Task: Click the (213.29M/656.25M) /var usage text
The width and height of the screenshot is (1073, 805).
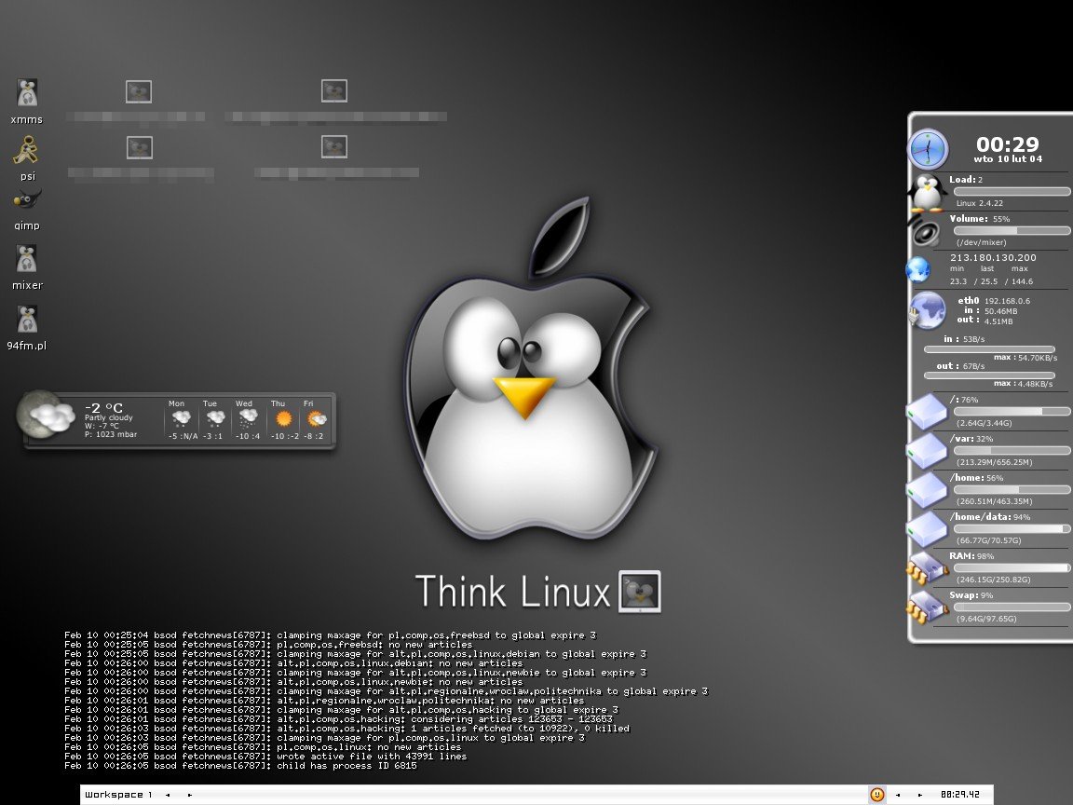Action: coord(995,462)
